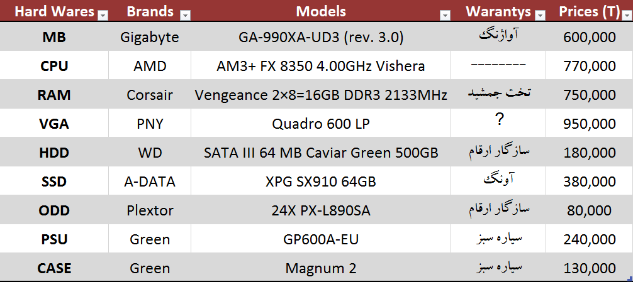
Task: Click the AM3+ FX 8350 Vishera cell
Action: click(x=321, y=66)
